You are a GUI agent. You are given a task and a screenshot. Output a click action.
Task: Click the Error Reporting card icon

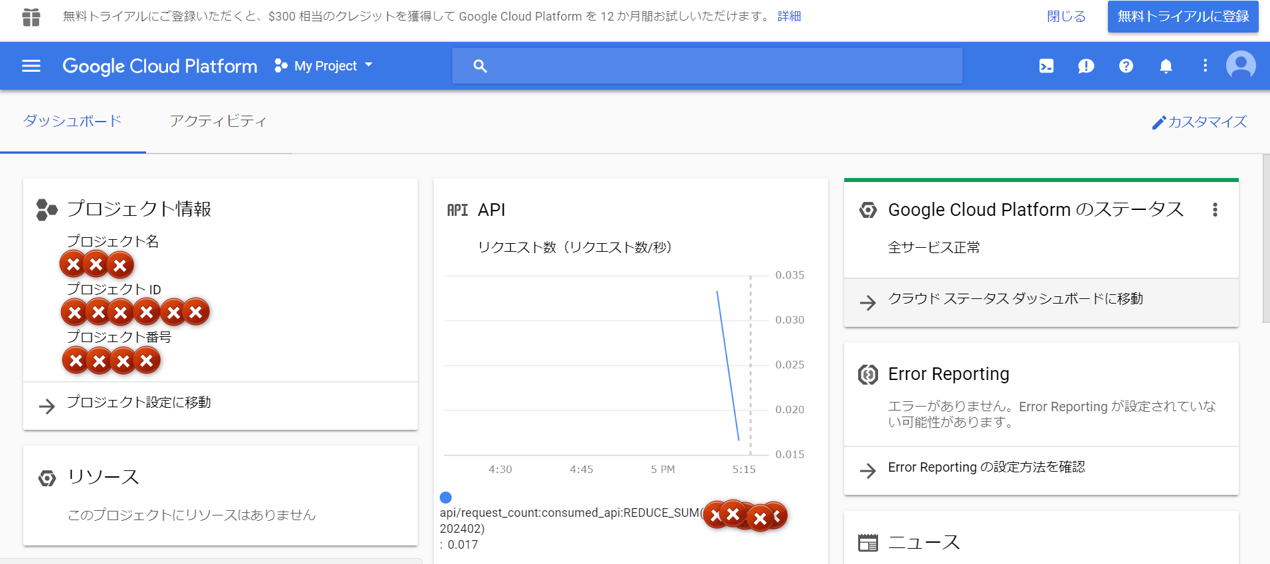tap(868, 375)
